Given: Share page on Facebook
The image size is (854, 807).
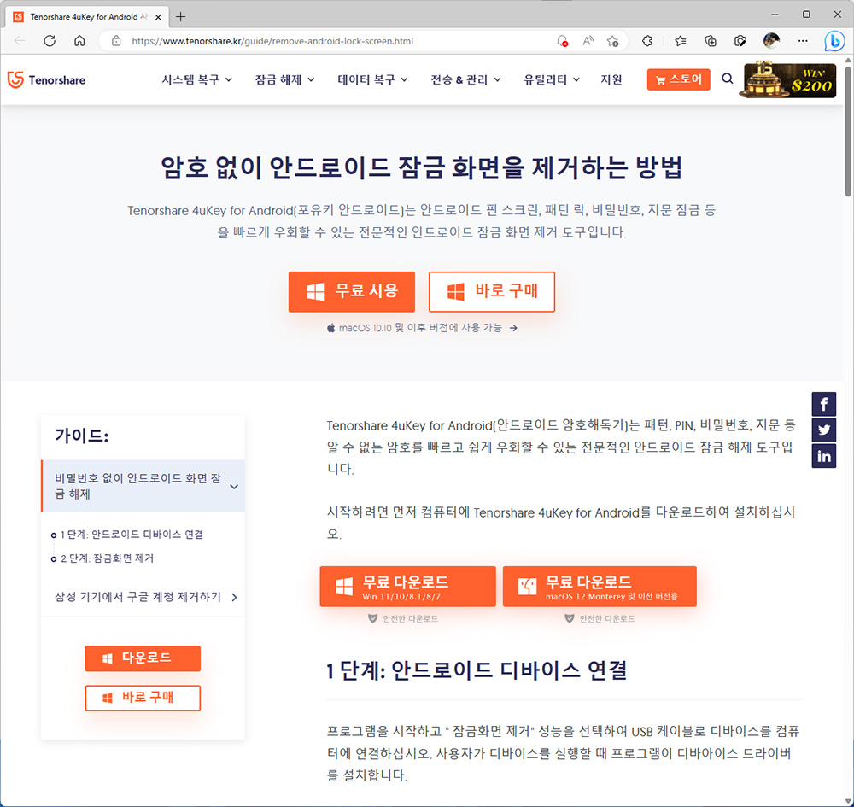Looking at the screenshot, I should 824,404.
